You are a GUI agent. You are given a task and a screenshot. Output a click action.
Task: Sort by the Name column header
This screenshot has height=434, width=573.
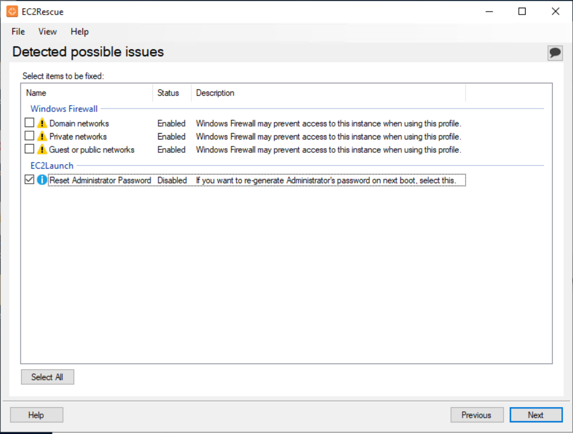pos(87,93)
